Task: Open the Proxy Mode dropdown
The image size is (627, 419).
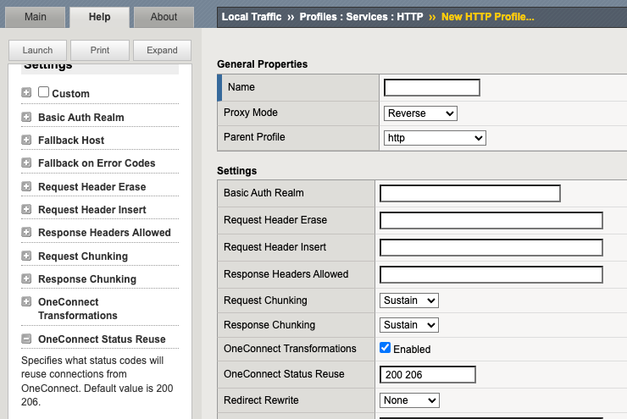Action: pyautogui.click(x=420, y=113)
